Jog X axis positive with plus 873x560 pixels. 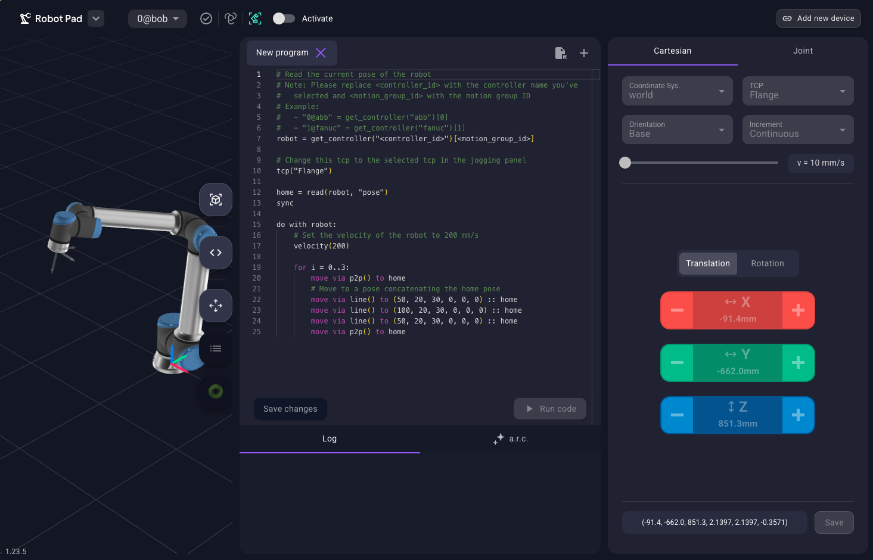coord(798,310)
